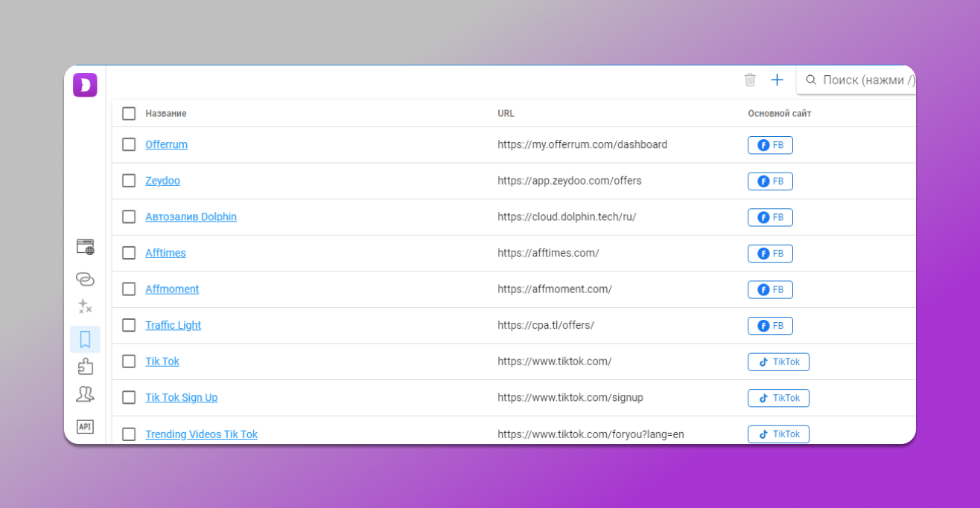Viewport: 980px width, 508px height.
Task: Click the trash delete icon
Action: [x=750, y=80]
